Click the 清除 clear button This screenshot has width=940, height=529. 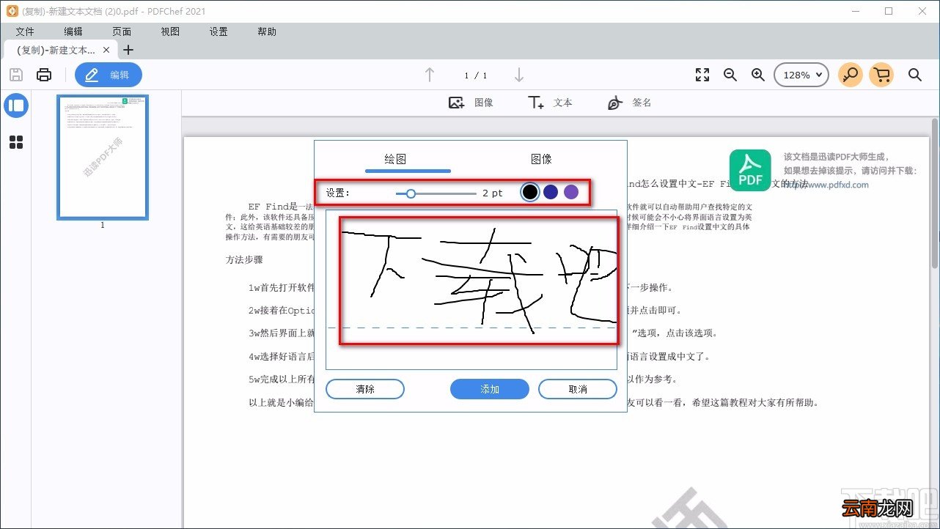coord(365,389)
